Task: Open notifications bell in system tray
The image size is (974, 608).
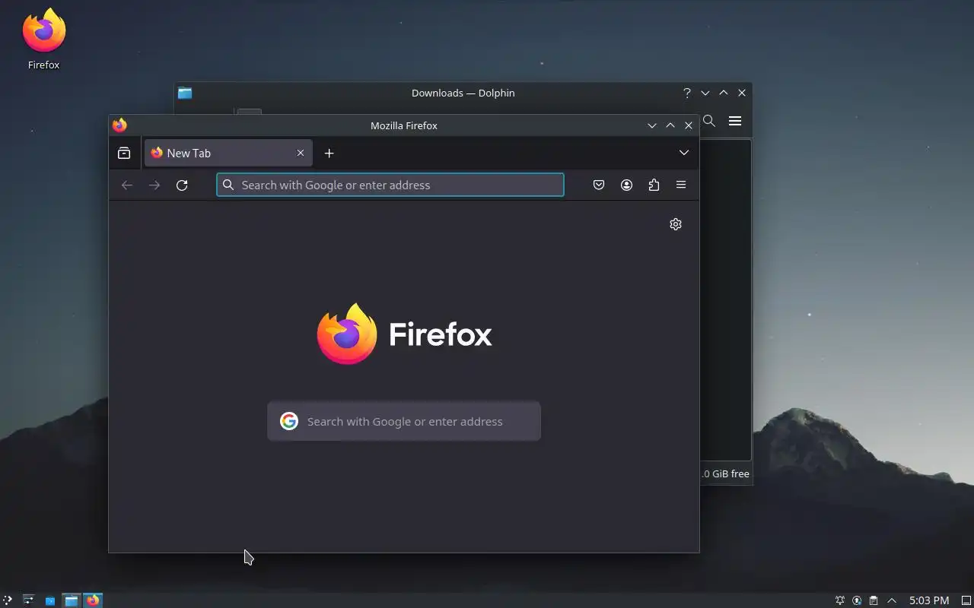Action: pos(840,600)
